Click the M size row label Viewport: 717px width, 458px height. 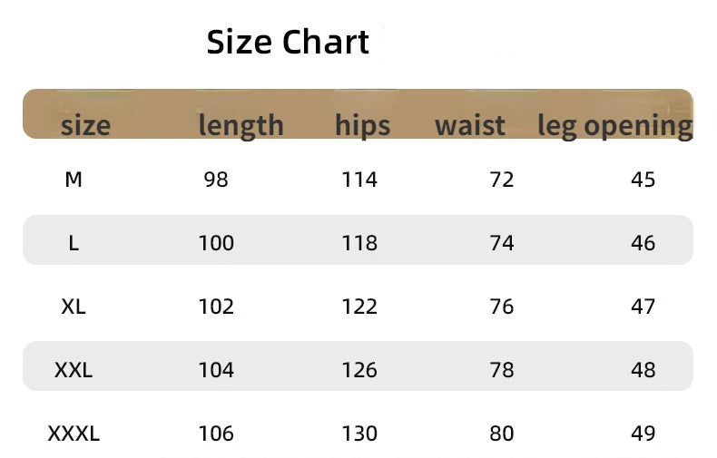coord(74,180)
